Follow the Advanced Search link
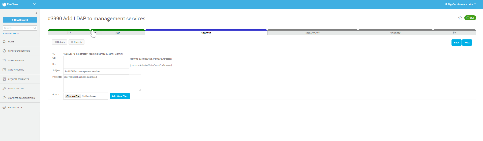This screenshot has height=141, width=483. pos(11,33)
